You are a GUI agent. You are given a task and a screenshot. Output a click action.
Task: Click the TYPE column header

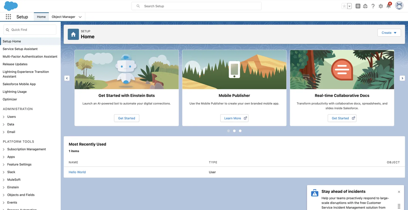coord(213,162)
